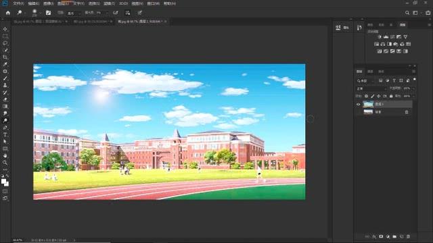Screen dimensions: 433x243
Task: Select the Lasso tool
Action: pos(5,43)
